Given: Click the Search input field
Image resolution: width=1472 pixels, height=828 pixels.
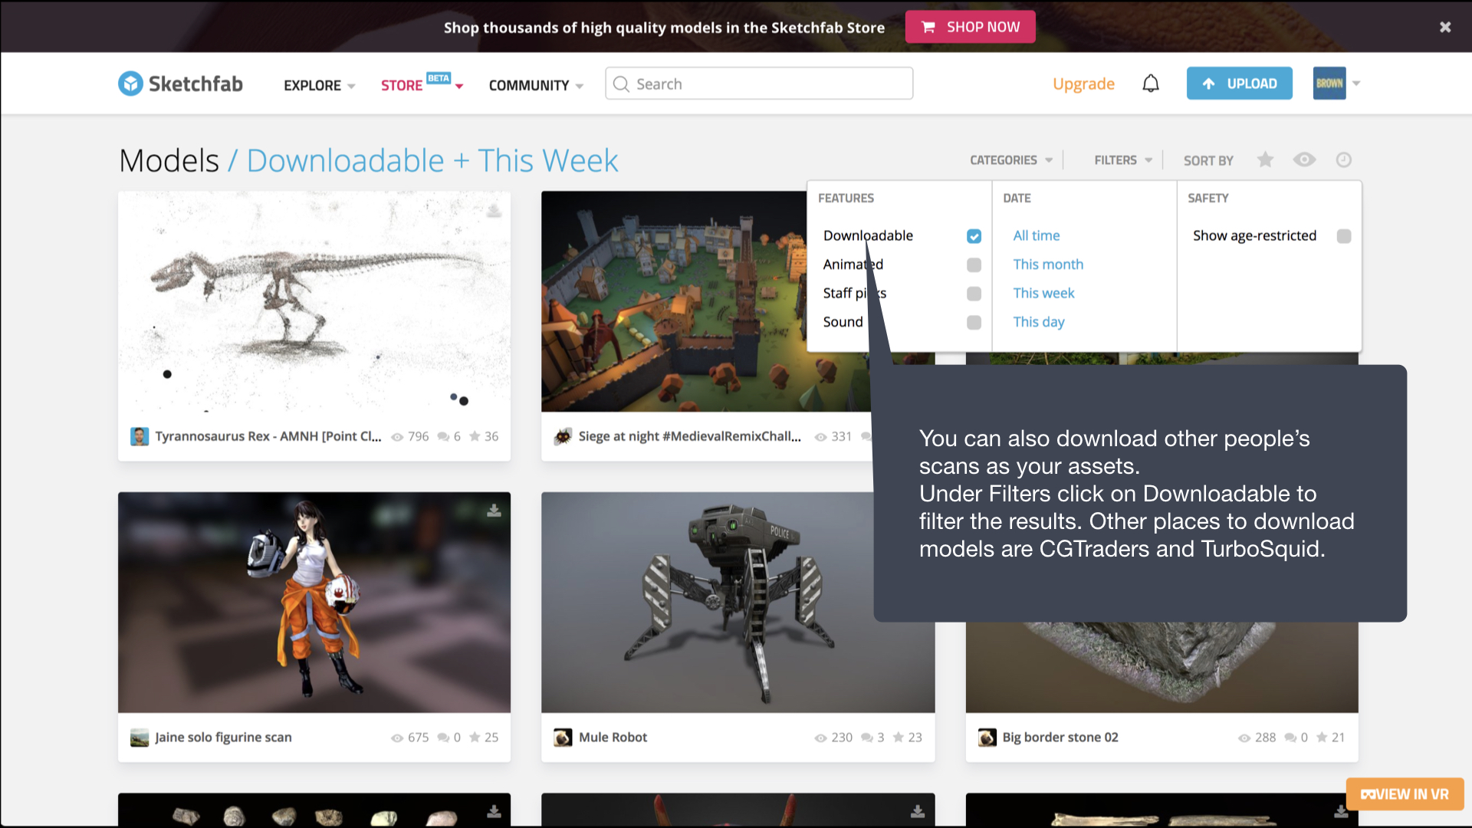Looking at the screenshot, I should pyautogui.click(x=759, y=84).
